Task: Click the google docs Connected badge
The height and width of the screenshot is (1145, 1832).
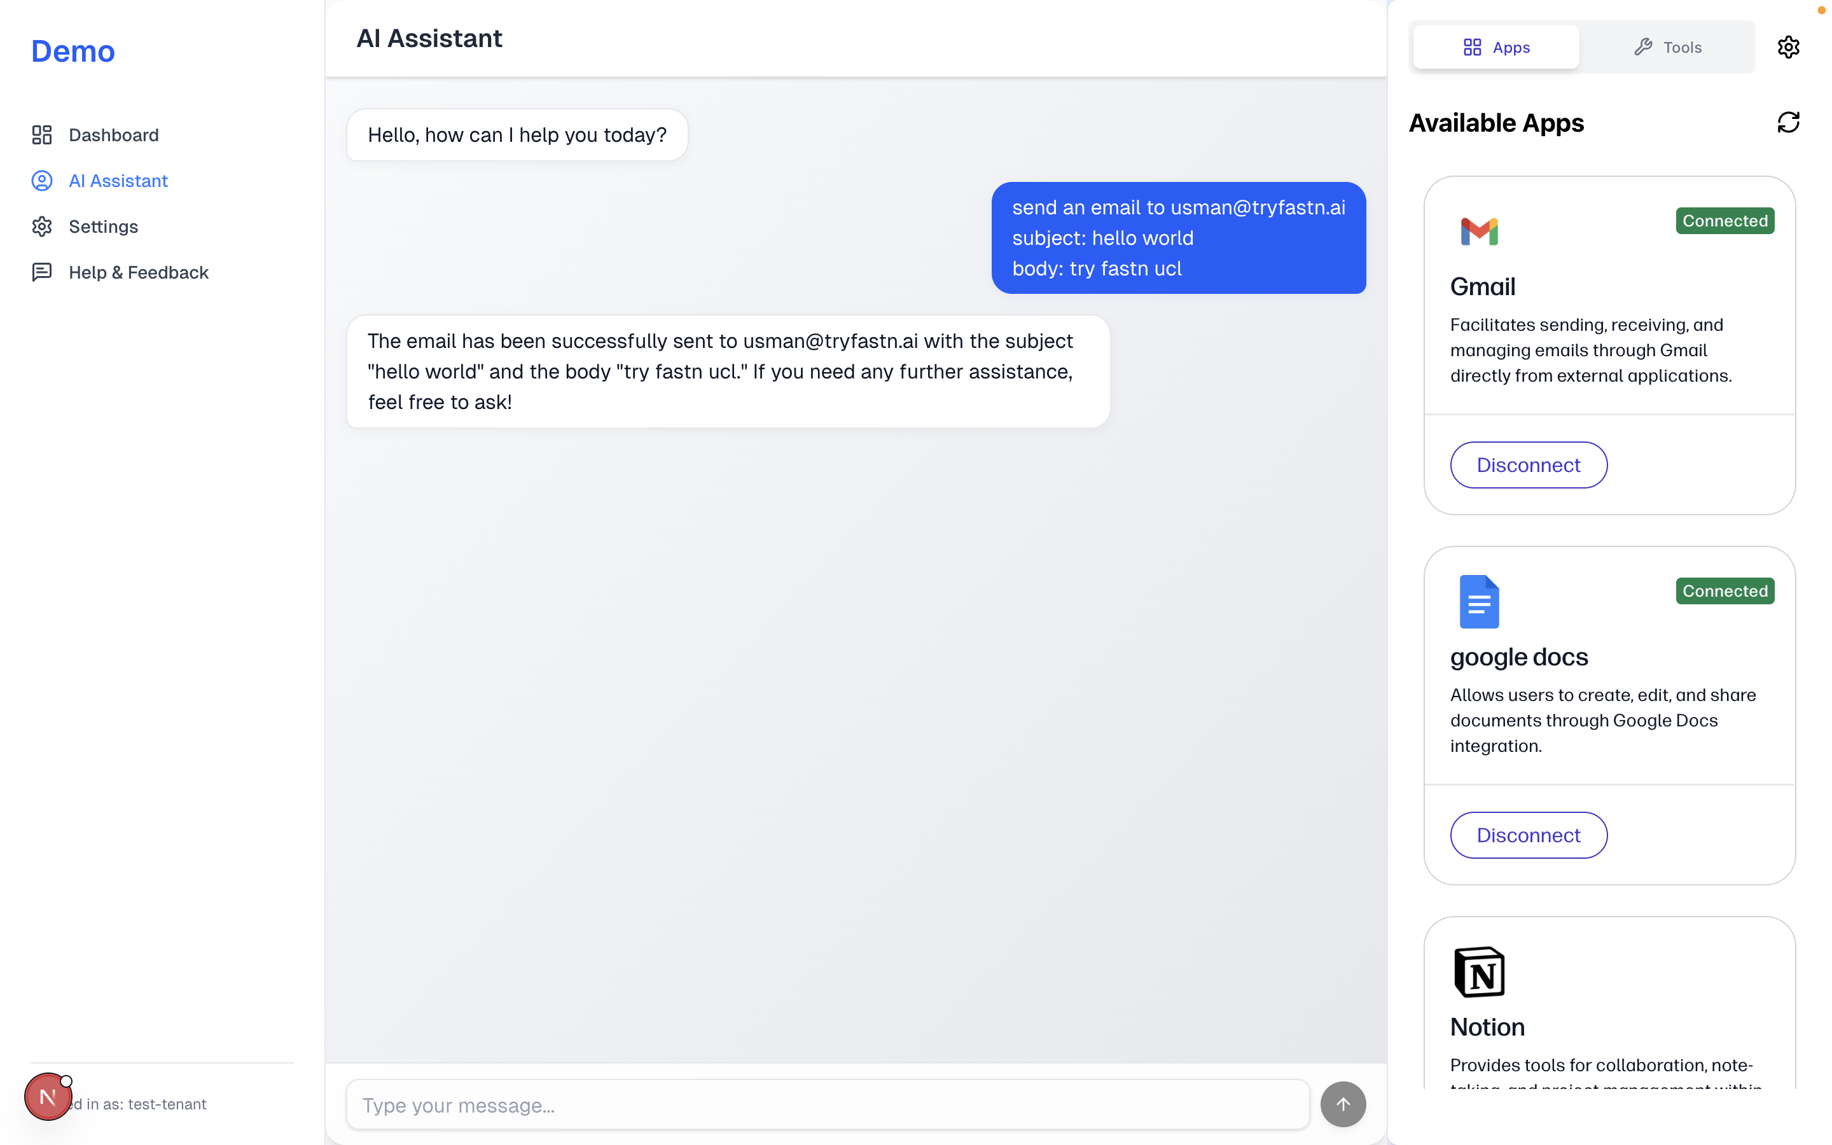Action: click(x=1724, y=592)
